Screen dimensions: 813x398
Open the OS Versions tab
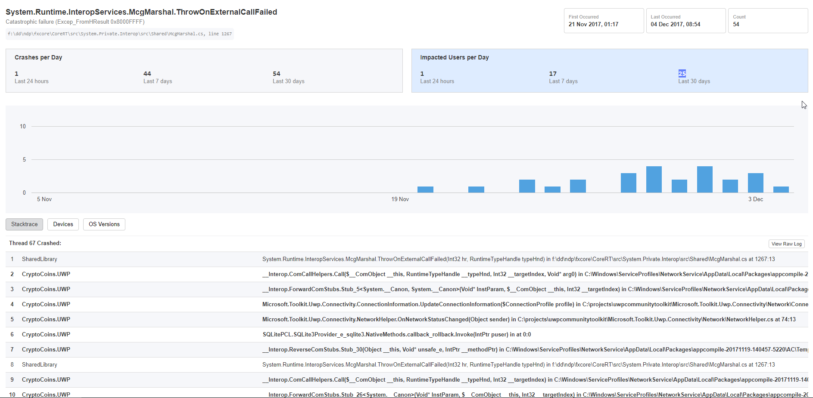(x=104, y=224)
